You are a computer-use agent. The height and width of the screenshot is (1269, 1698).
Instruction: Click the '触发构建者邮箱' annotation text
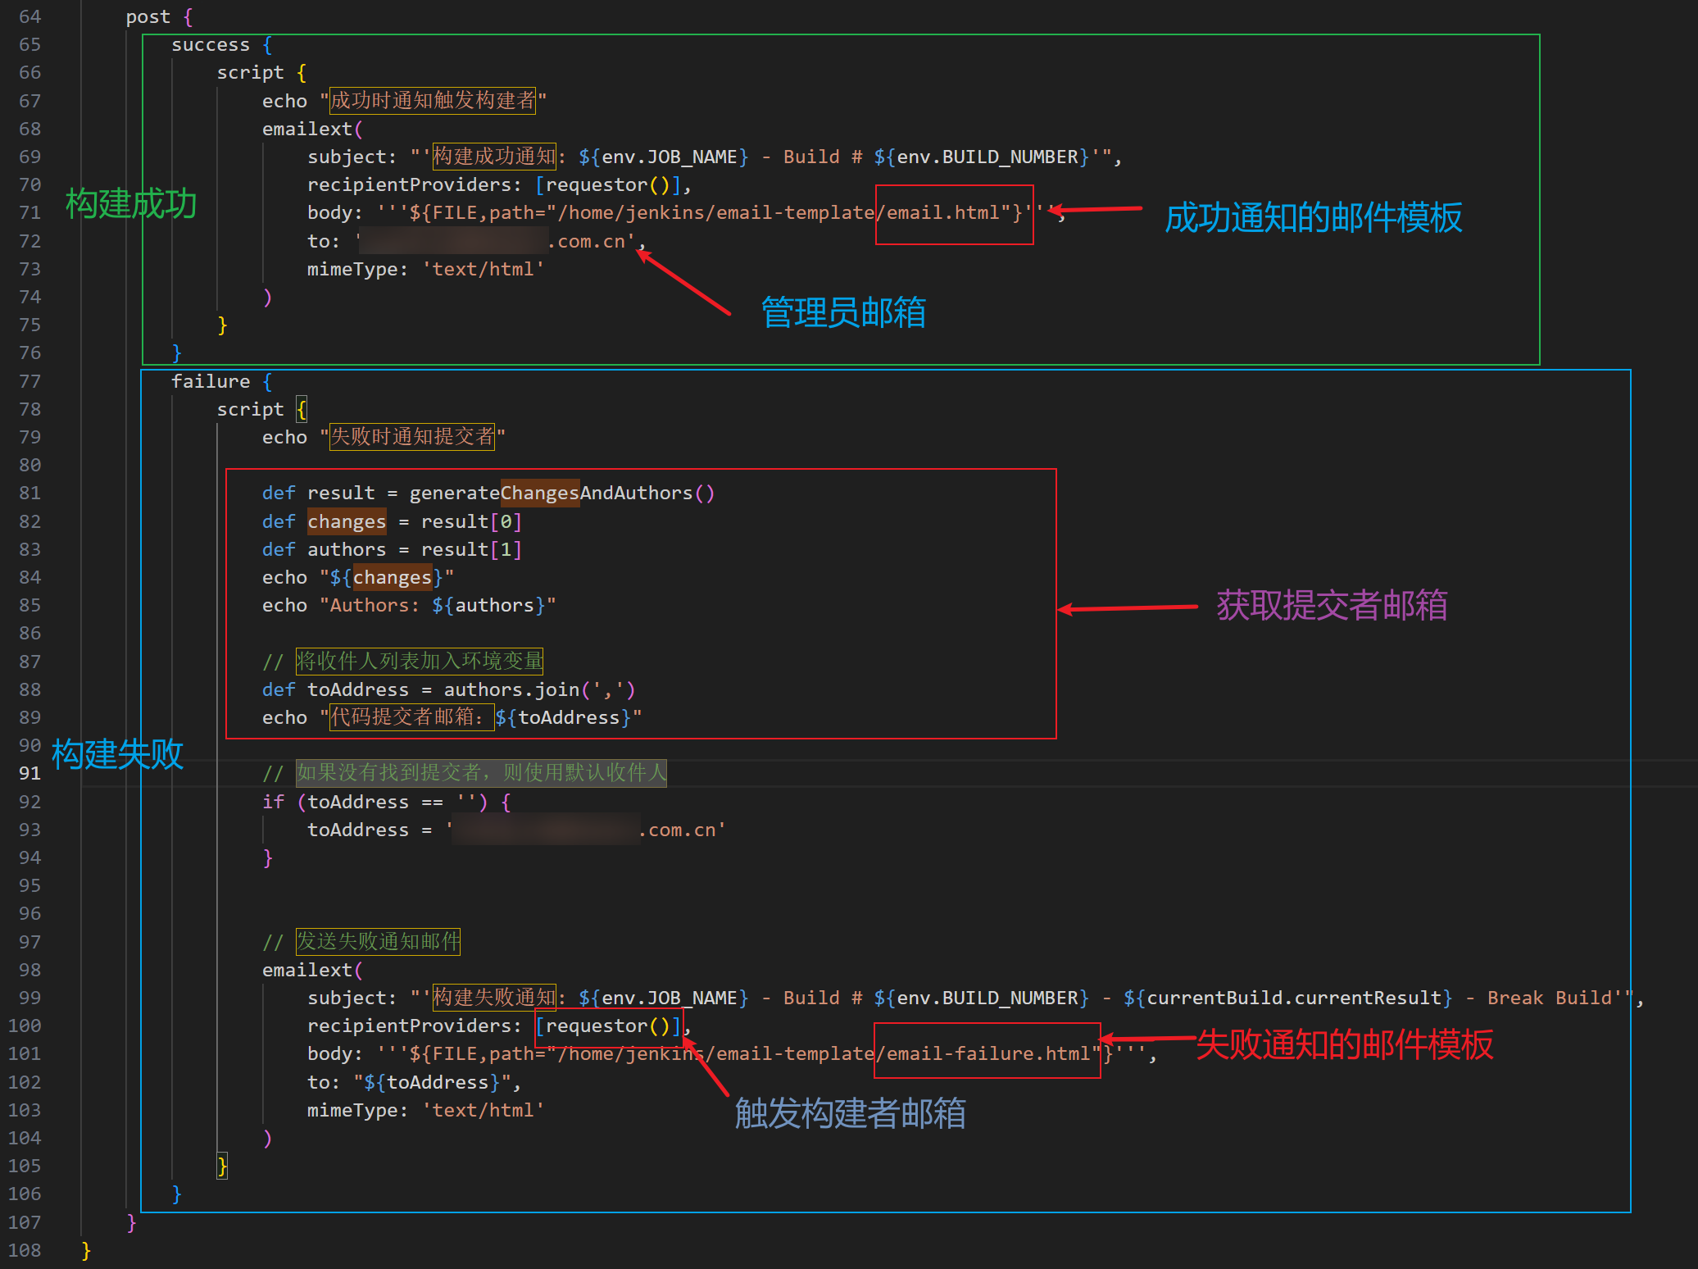click(x=850, y=1113)
